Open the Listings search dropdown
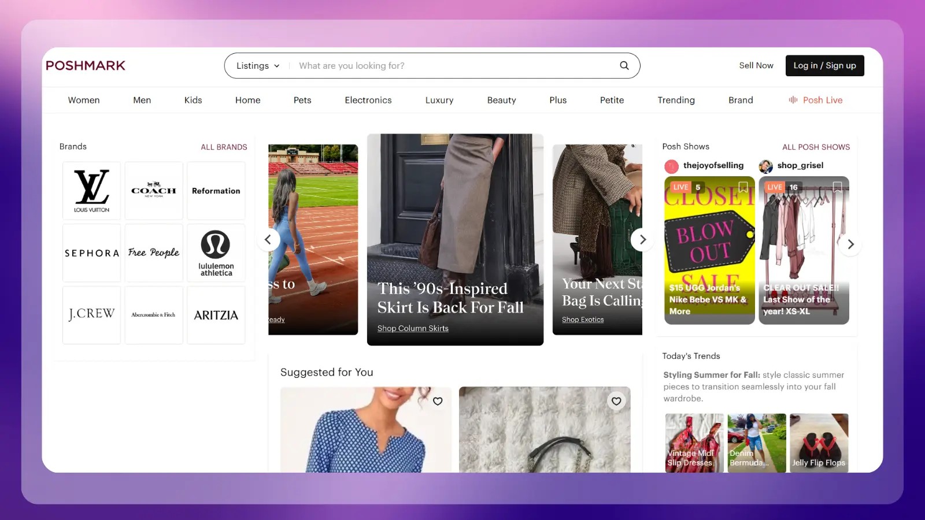This screenshot has width=925, height=520. click(x=258, y=66)
